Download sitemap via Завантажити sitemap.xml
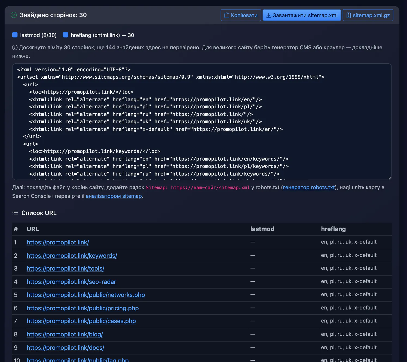Image resolution: width=407 pixels, height=362 pixels. click(302, 15)
